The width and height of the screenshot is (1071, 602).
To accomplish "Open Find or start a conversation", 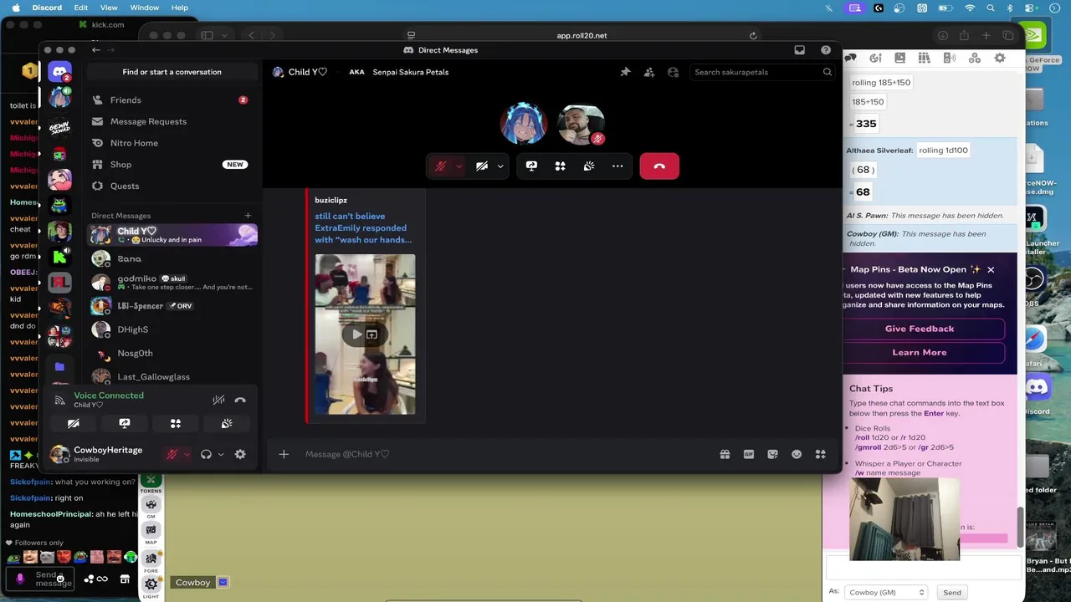I will (172, 72).
